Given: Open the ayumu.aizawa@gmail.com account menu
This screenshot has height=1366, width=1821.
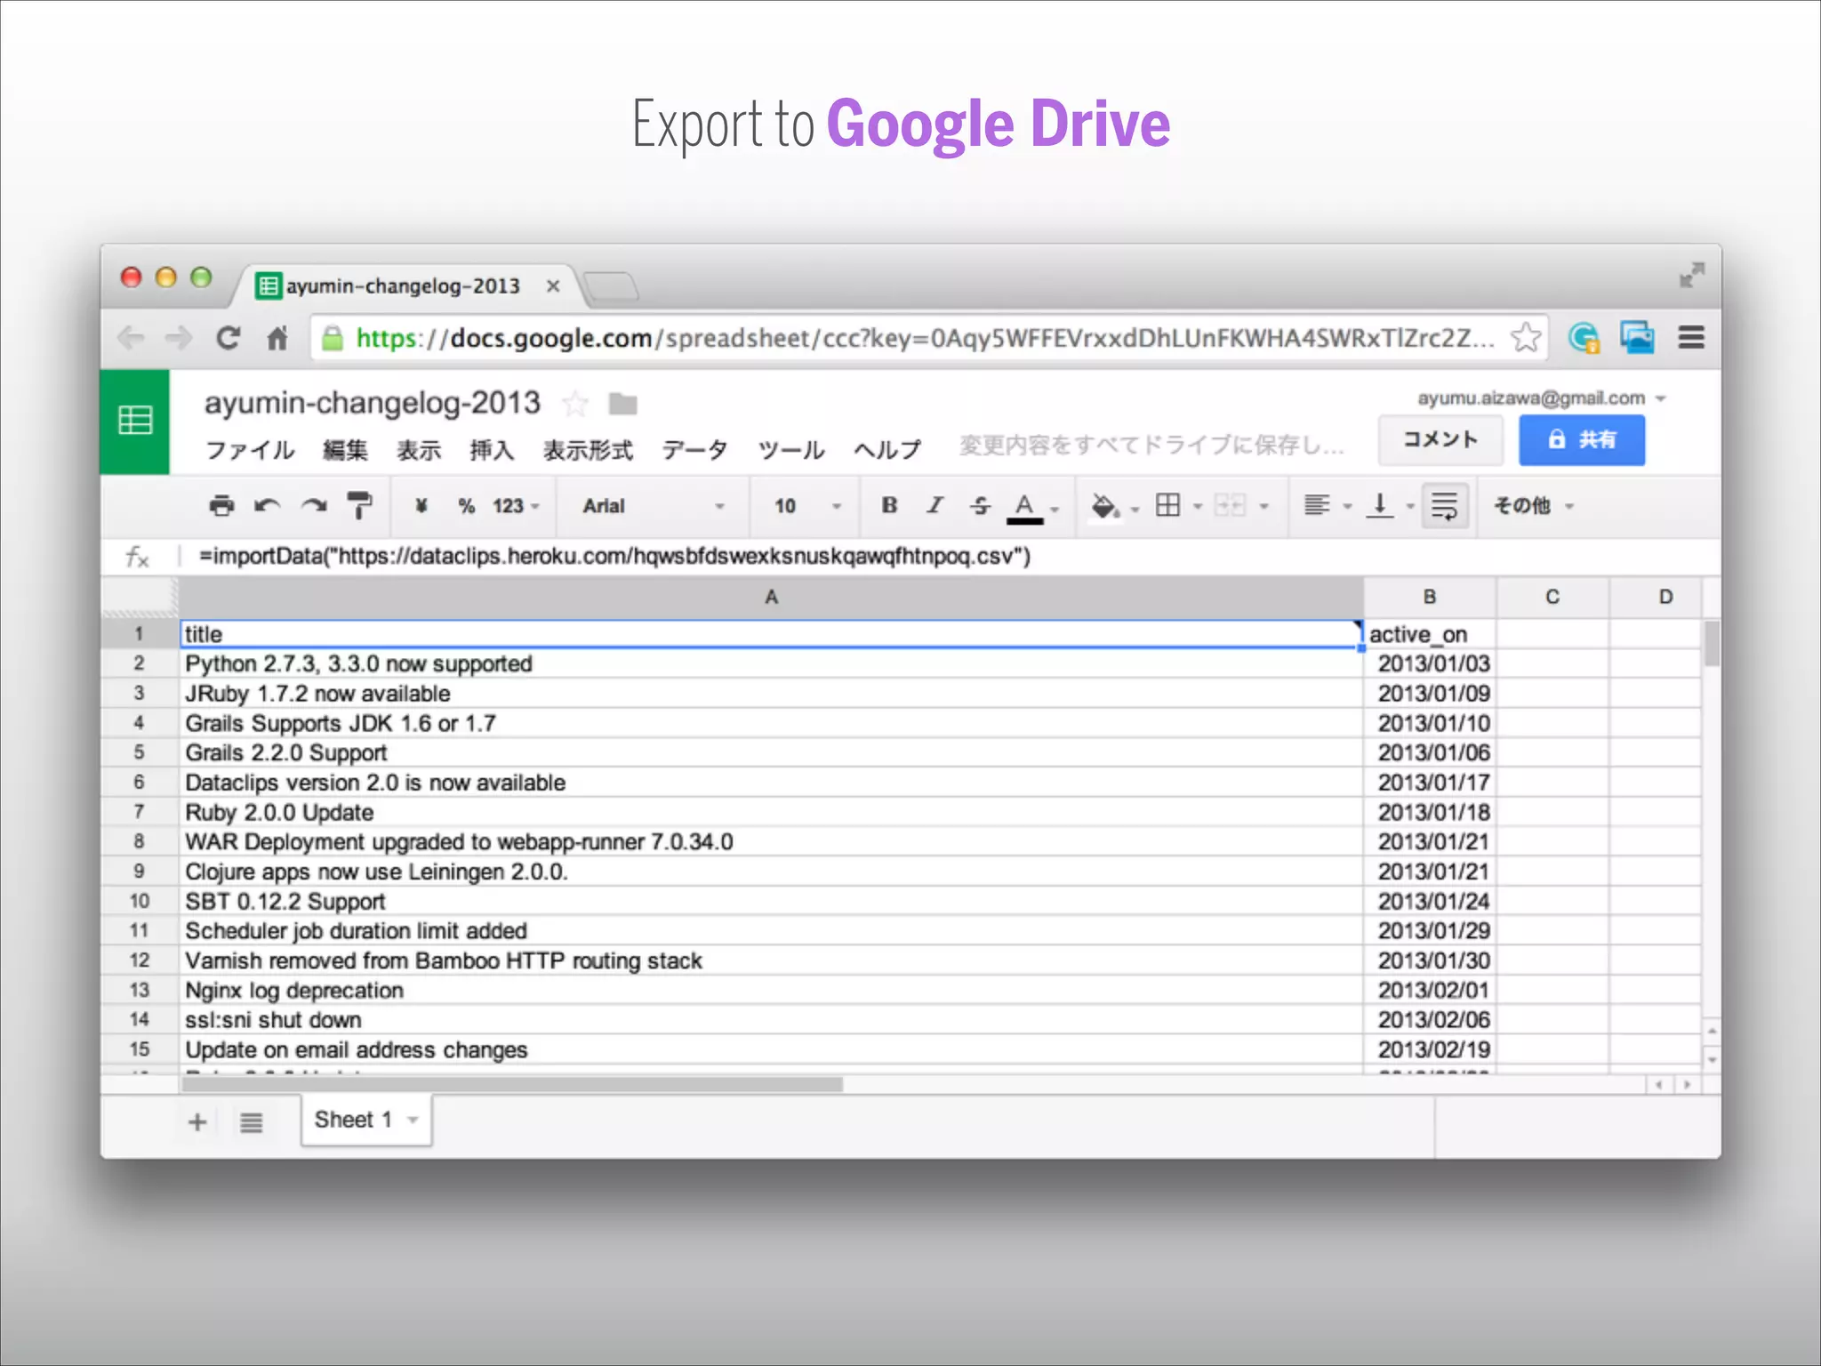Looking at the screenshot, I should click(x=1541, y=398).
